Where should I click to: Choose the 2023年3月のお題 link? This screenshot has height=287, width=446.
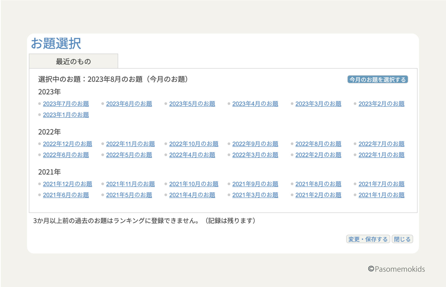318,104
